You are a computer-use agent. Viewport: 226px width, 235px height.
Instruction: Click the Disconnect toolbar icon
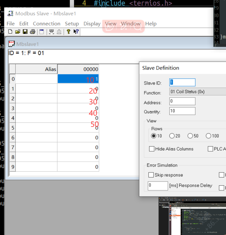(59, 32)
